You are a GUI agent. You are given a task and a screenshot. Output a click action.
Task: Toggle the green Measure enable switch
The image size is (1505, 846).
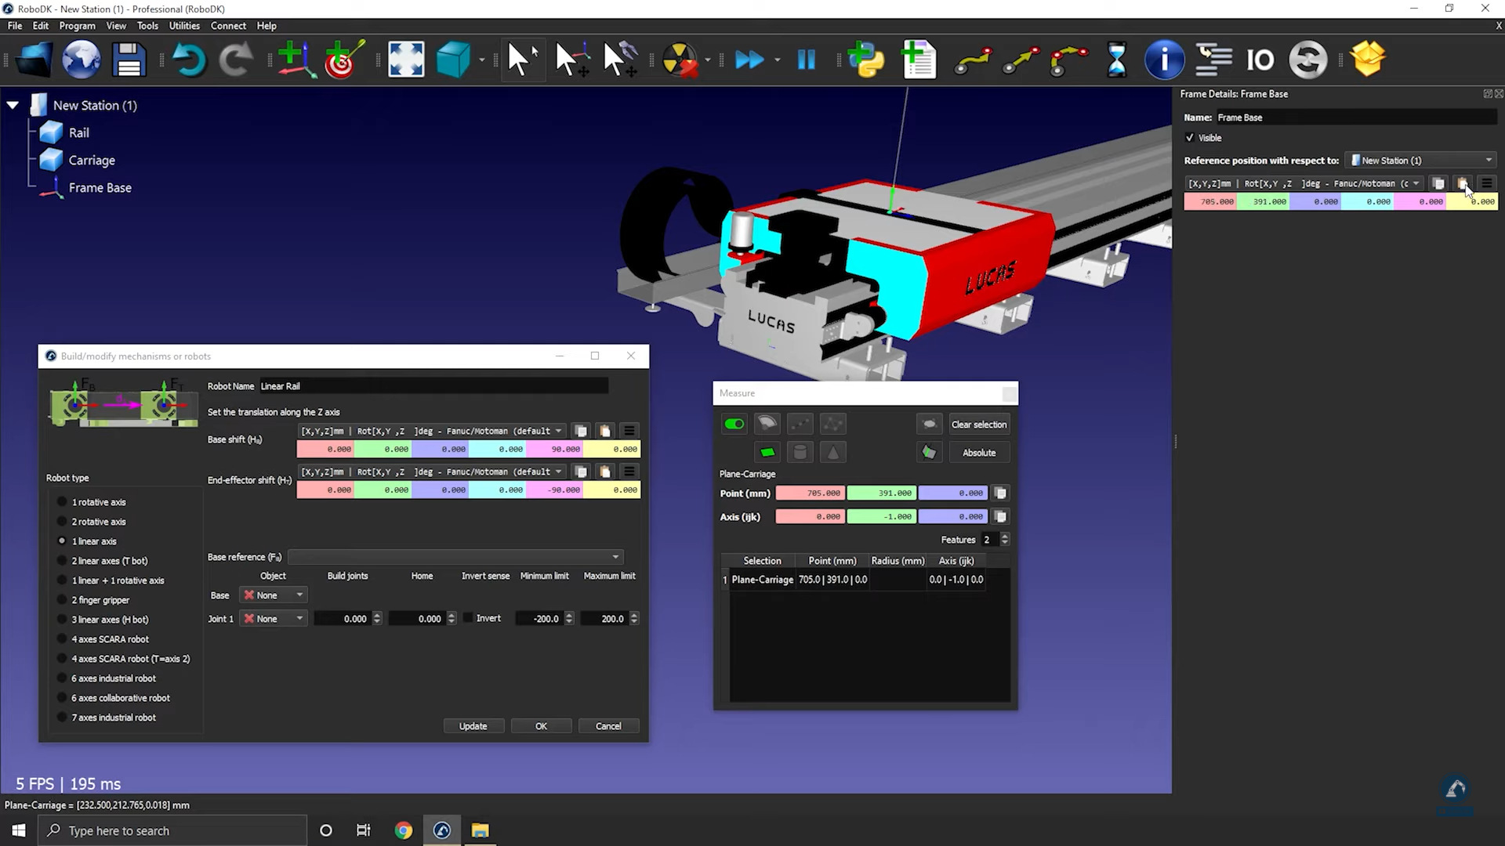tap(734, 424)
